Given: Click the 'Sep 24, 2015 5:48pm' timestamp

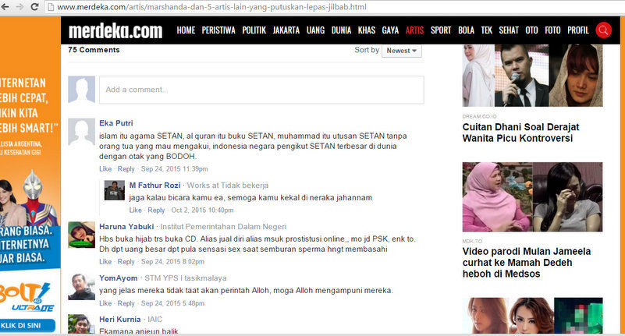Looking at the screenshot, I should pos(172,303).
